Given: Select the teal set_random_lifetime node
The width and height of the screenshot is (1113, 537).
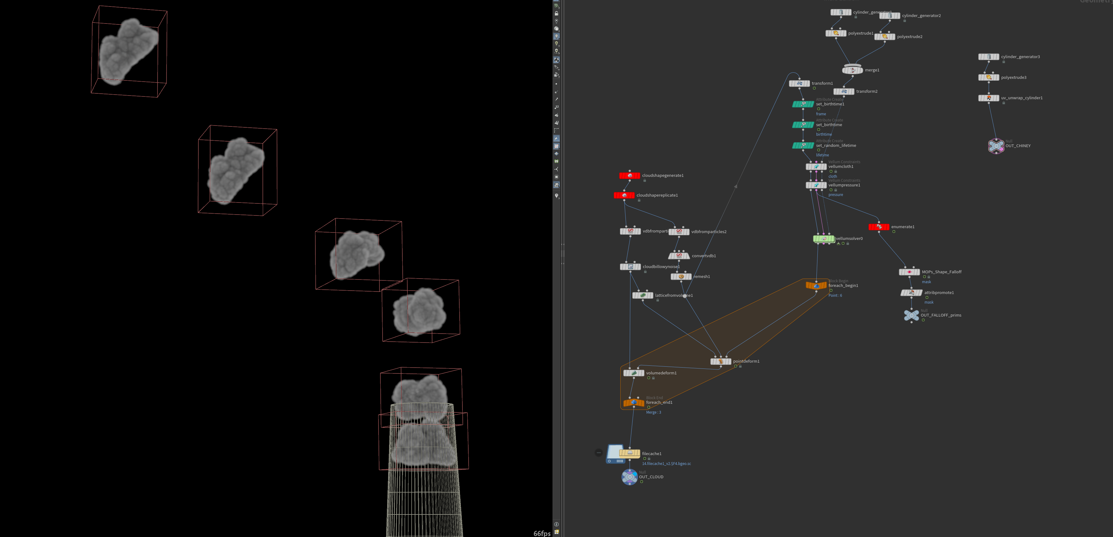Looking at the screenshot, I should 803,146.
